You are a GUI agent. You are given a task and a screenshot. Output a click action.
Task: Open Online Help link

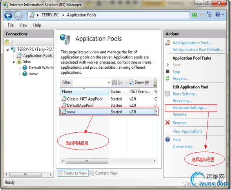pos(182,146)
